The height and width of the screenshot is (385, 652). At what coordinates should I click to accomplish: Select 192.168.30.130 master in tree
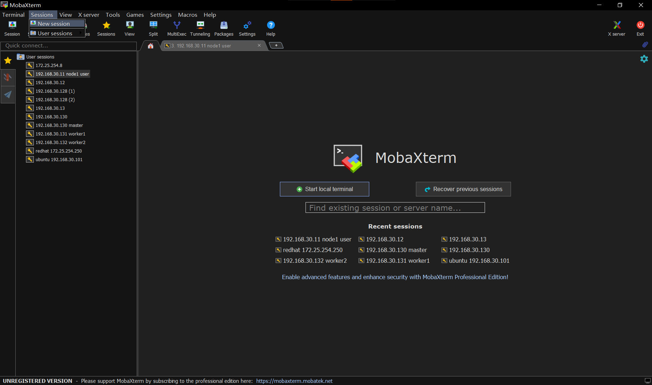[55, 125]
